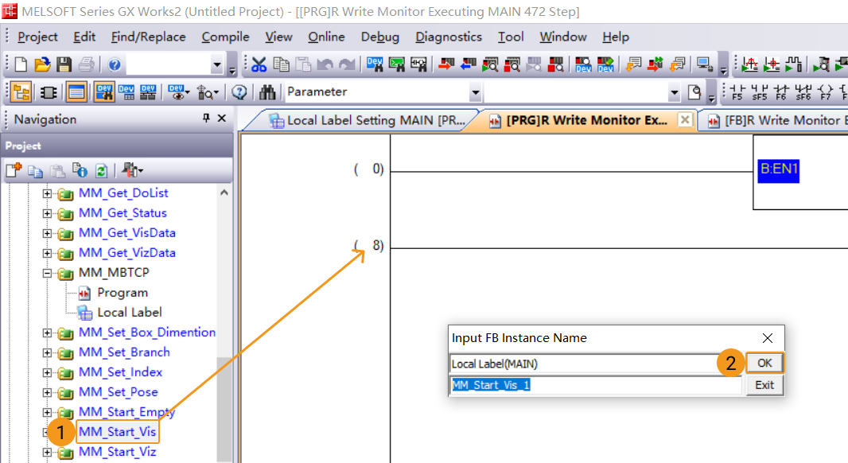
Task: Select Local Label under MM_MBTCP
Action: click(x=129, y=313)
